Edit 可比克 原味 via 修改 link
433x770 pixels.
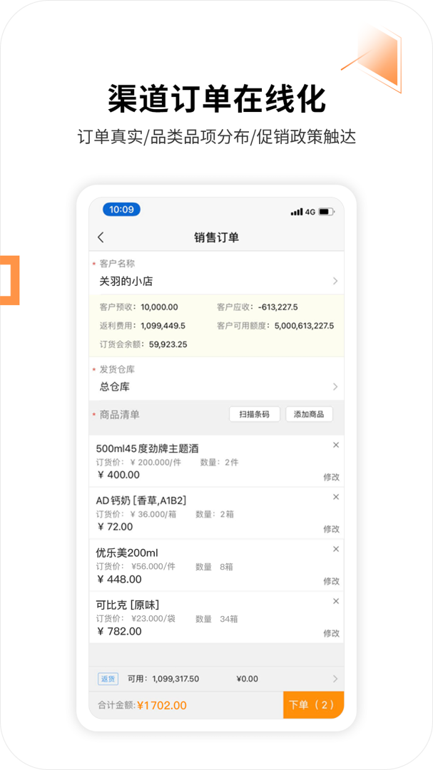331,633
